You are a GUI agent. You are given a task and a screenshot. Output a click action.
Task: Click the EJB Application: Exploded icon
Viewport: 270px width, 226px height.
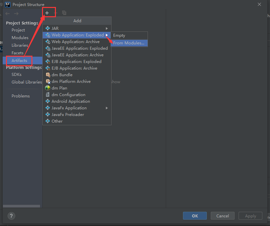point(48,62)
